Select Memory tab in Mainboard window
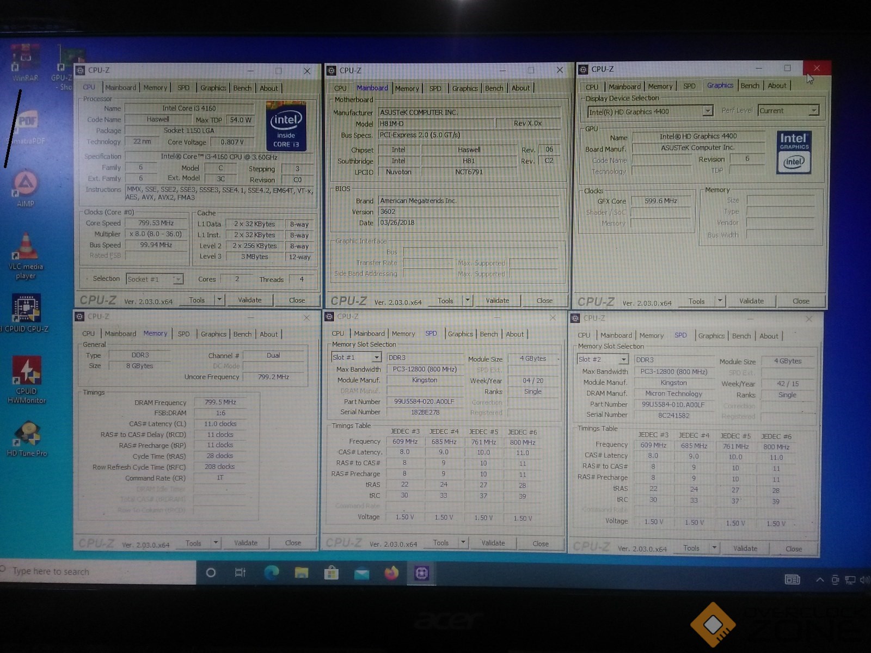871x653 pixels. (407, 88)
